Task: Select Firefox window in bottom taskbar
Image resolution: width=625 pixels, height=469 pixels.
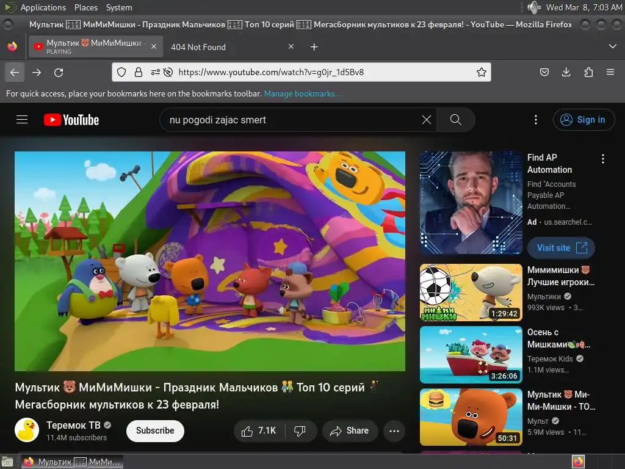Action: pyautogui.click(x=72, y=462)
